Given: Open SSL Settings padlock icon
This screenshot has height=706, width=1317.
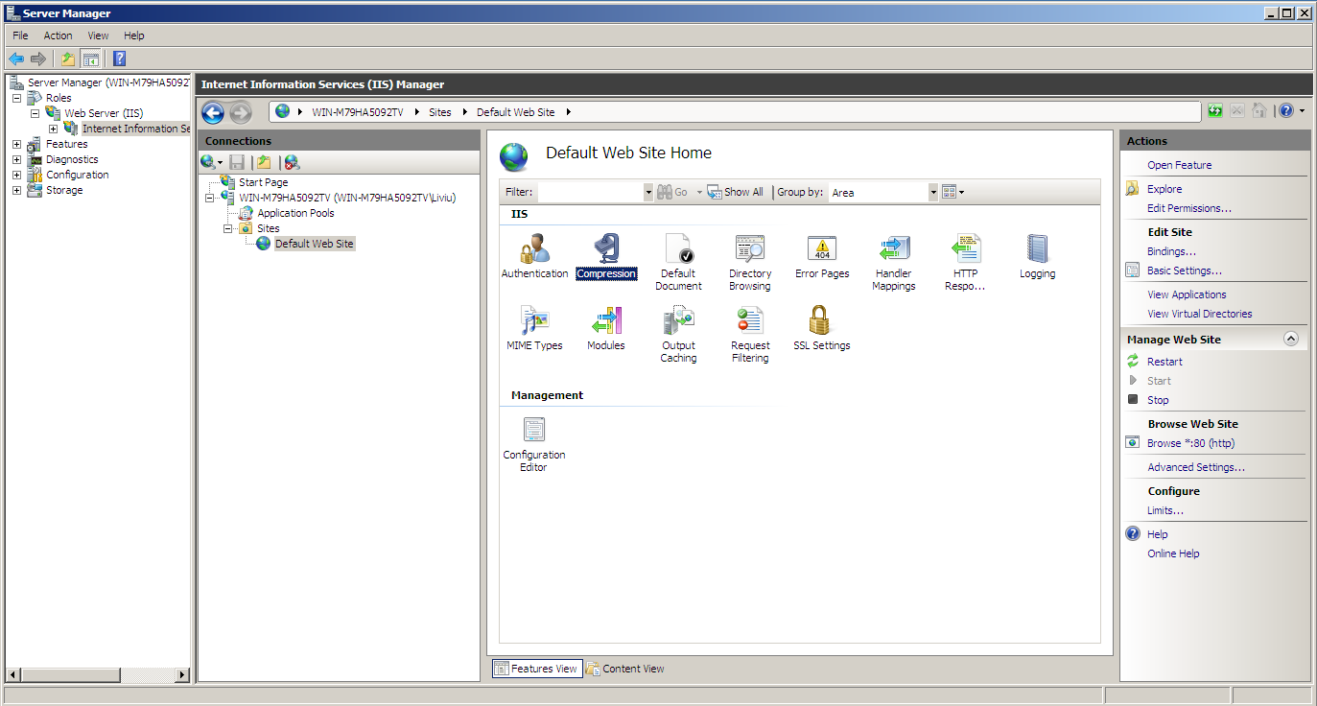Looking at the screenshot, I should point(820,322).
